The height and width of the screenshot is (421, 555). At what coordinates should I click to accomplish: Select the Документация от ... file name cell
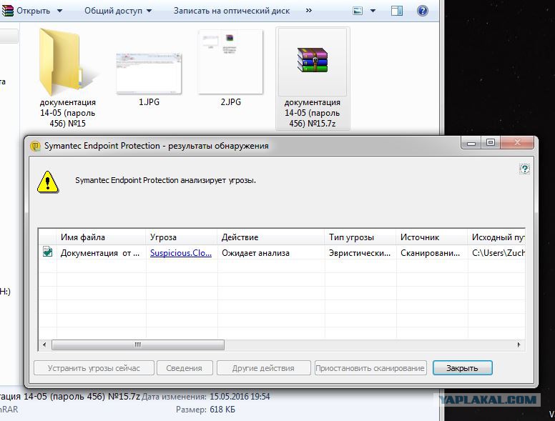tap(100, 253)
